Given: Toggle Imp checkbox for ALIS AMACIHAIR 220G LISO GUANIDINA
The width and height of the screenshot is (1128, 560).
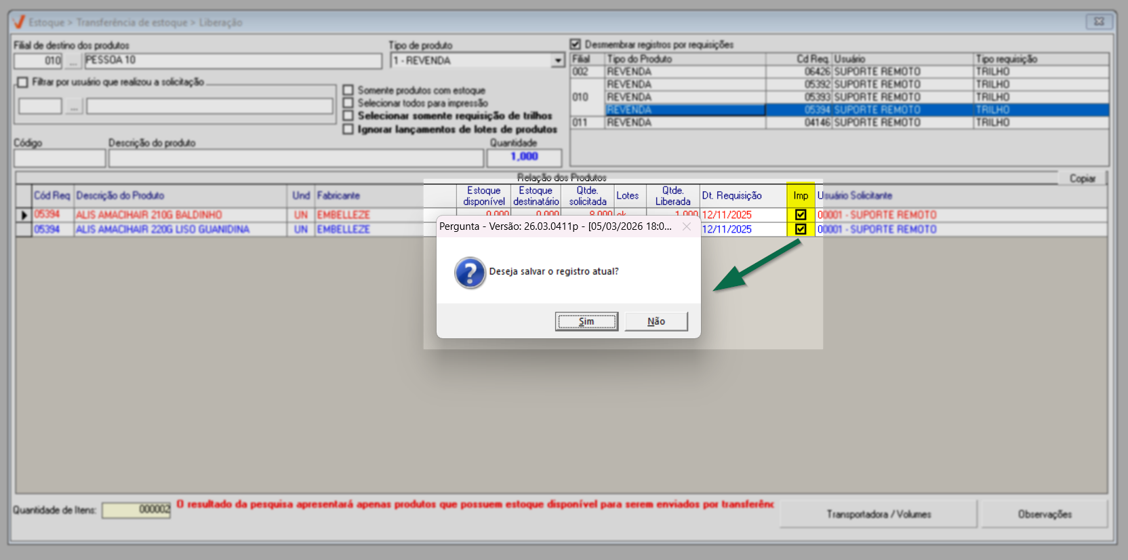Looking at the screenshot, I should point(801,229).
